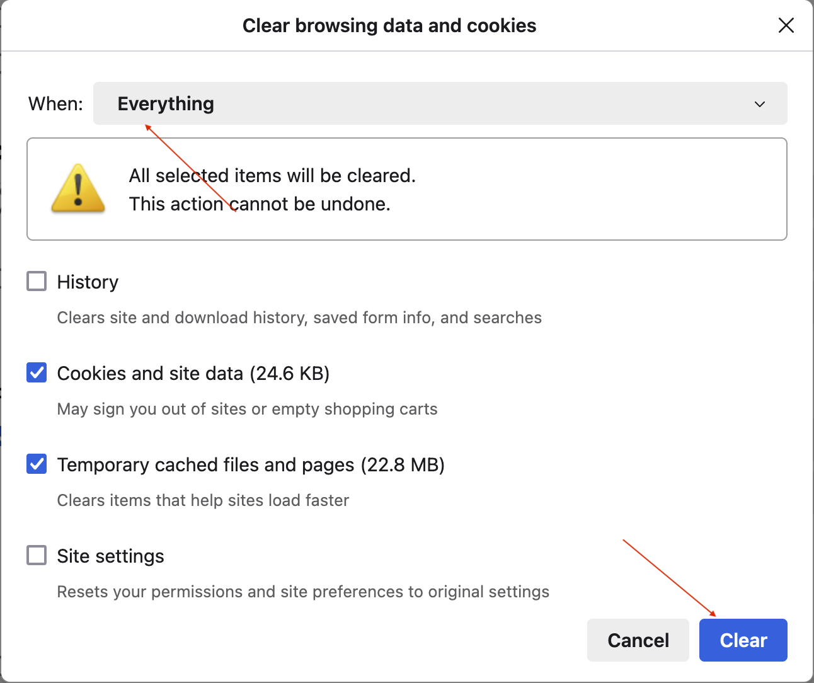The image size is (814, 683).
Task: Click the 'History' label text
Action: (x=88, y=282)
